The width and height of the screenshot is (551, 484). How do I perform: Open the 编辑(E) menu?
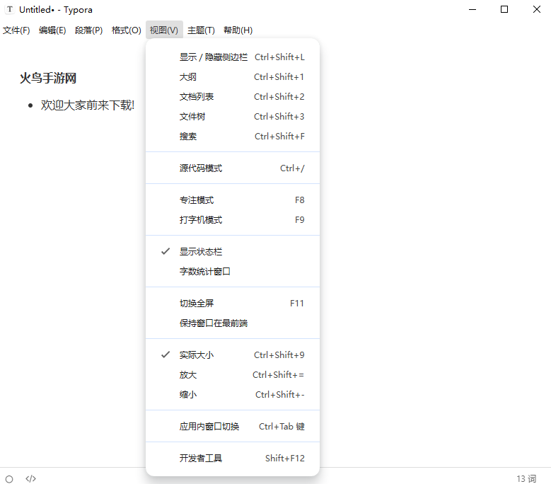point(52,30)
